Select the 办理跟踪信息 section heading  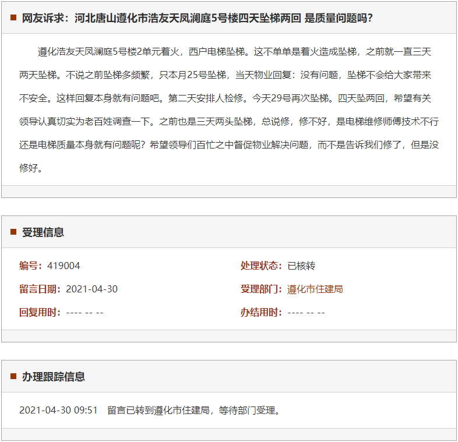(54, 377)
